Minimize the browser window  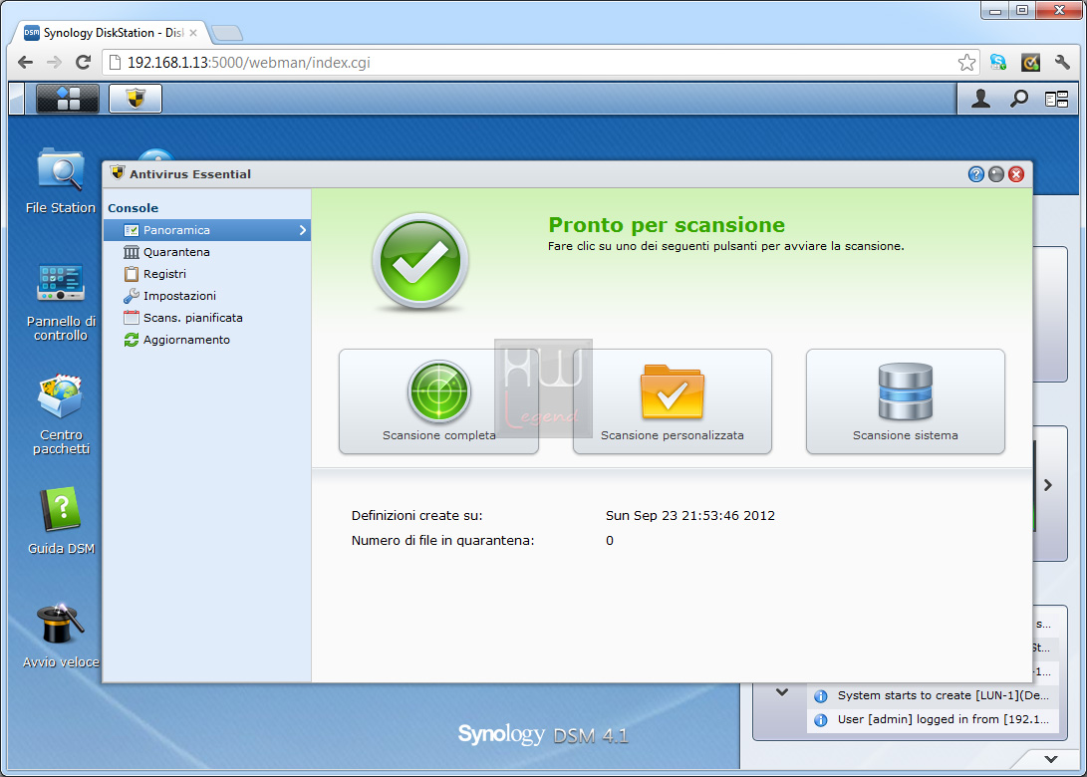[x=995, y=10]
